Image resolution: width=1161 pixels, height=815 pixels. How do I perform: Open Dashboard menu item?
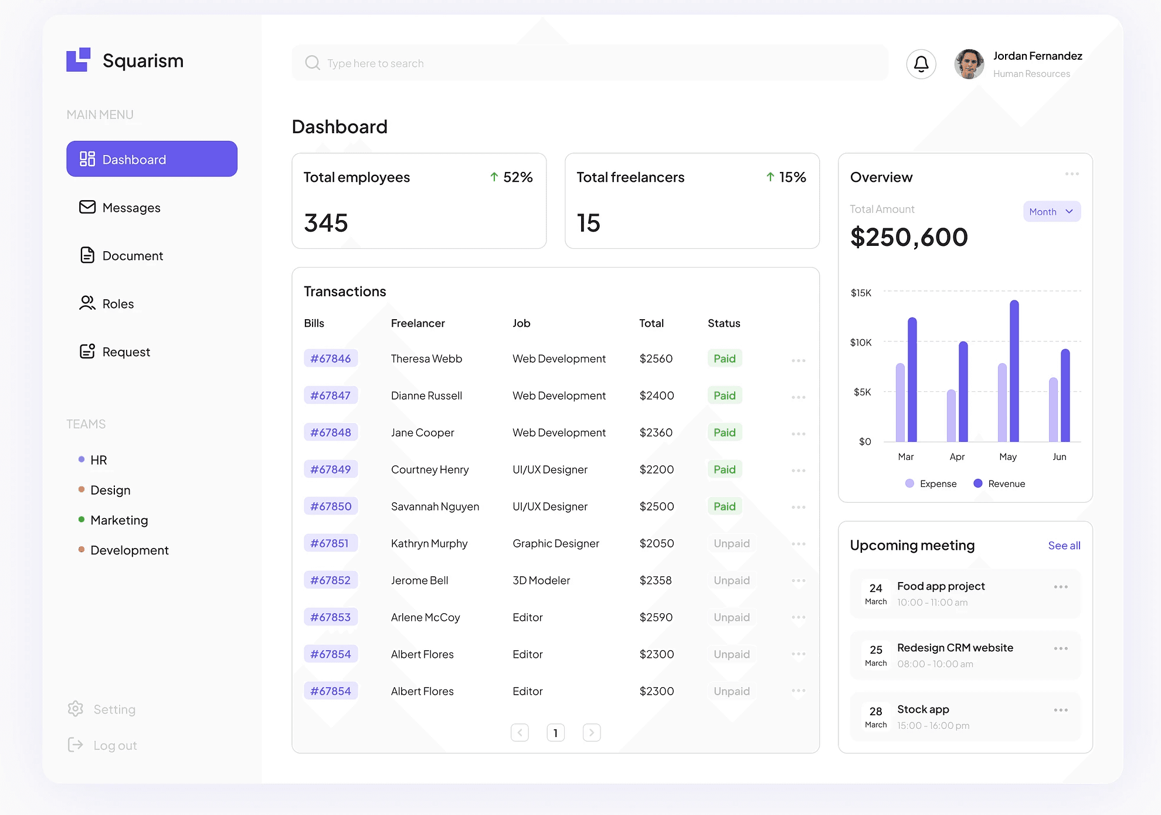tap(152, 158)
